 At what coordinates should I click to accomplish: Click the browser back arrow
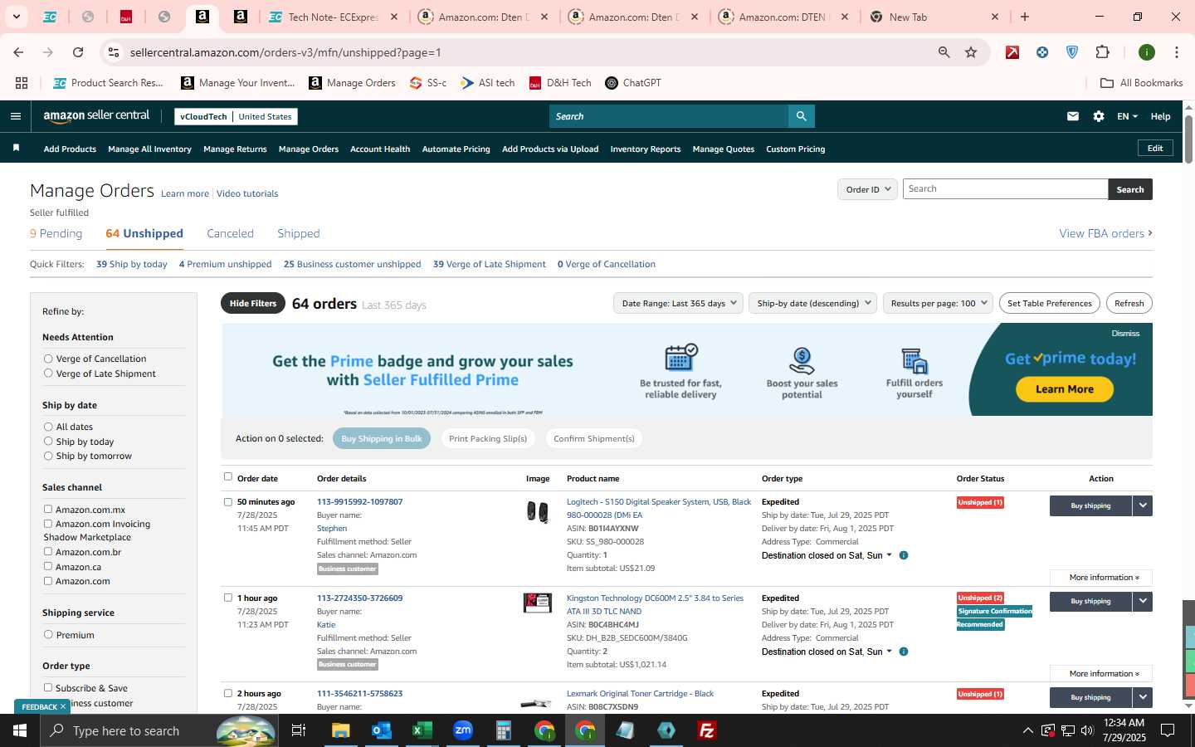[x=18, y=52]
